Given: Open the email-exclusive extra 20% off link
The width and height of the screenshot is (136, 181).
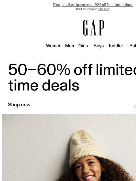Looking at the screenshot, I should click(93, 5).
